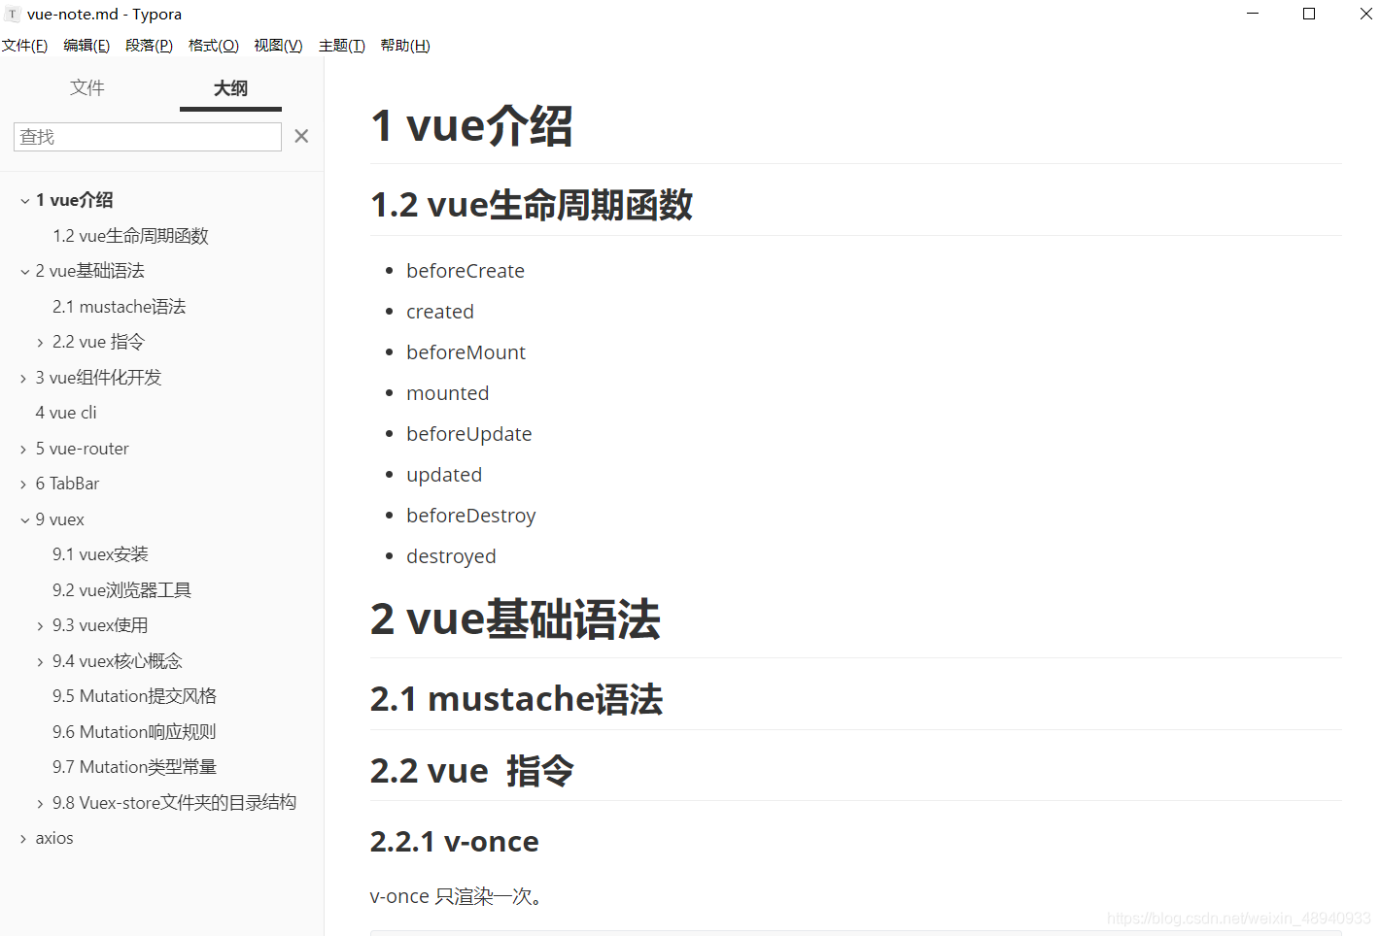Place cursor on created list item
The width and height of the screenshot is (1380, 936).
click(x=440, y=312)
